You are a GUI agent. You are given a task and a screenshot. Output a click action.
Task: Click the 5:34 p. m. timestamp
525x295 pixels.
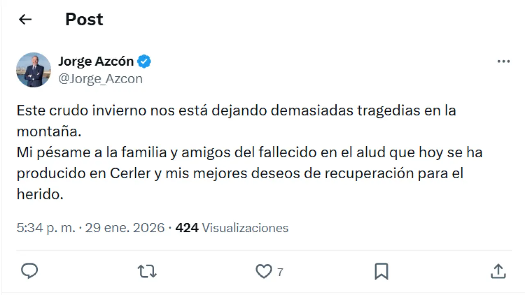pos(46,228)
